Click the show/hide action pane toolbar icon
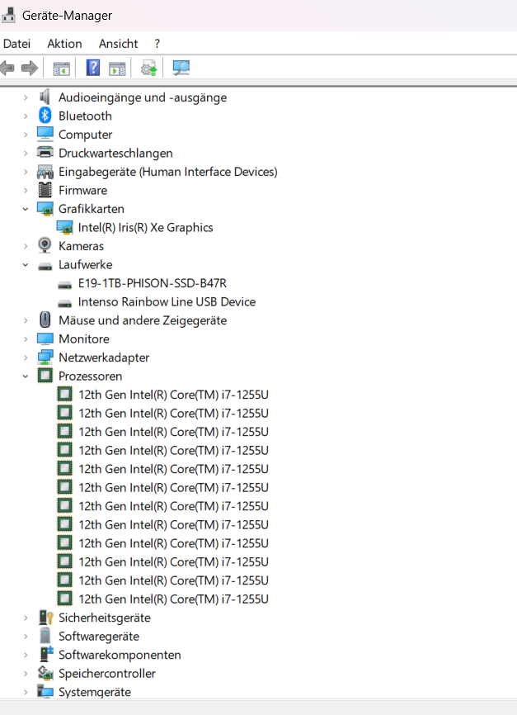517x715 pixels. 117,69
